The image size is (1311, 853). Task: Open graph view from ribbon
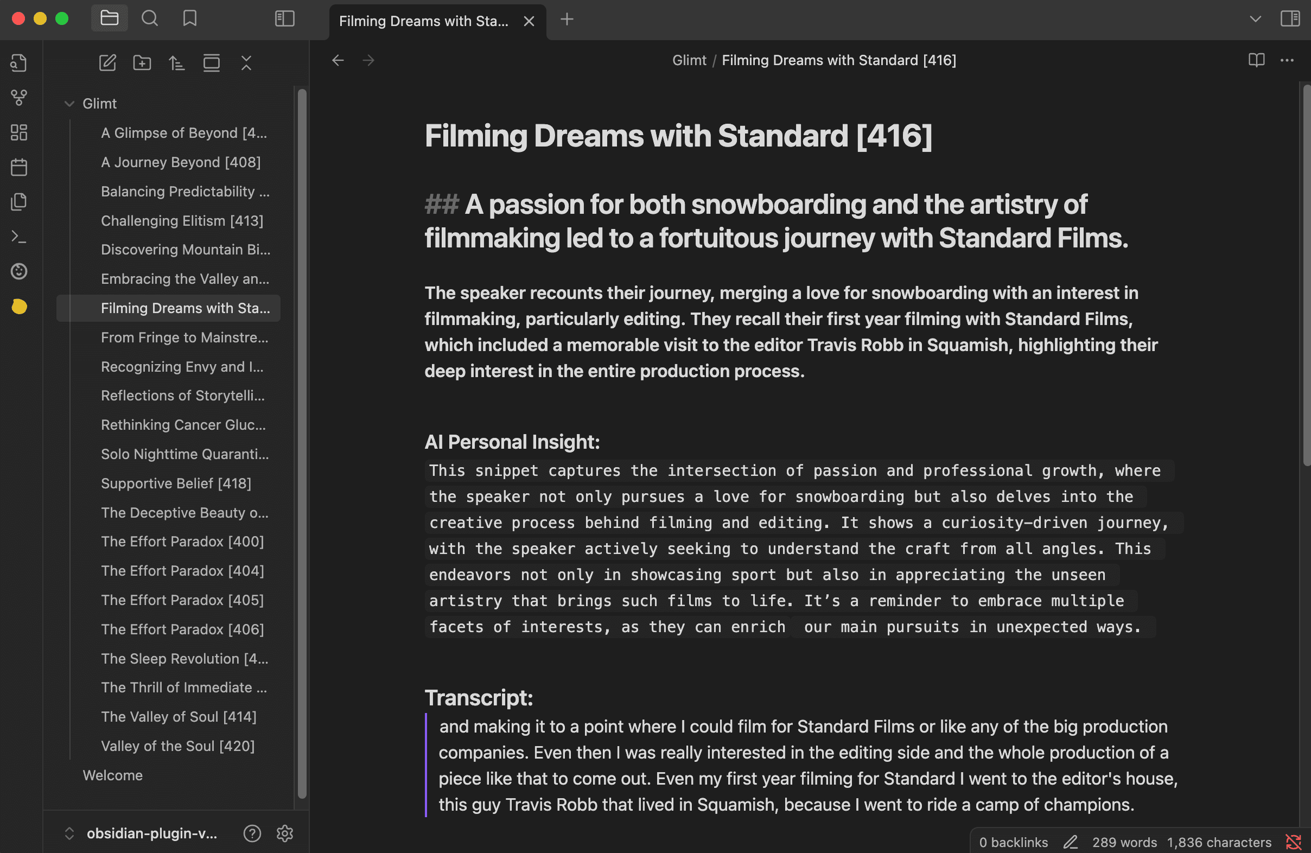20,98
